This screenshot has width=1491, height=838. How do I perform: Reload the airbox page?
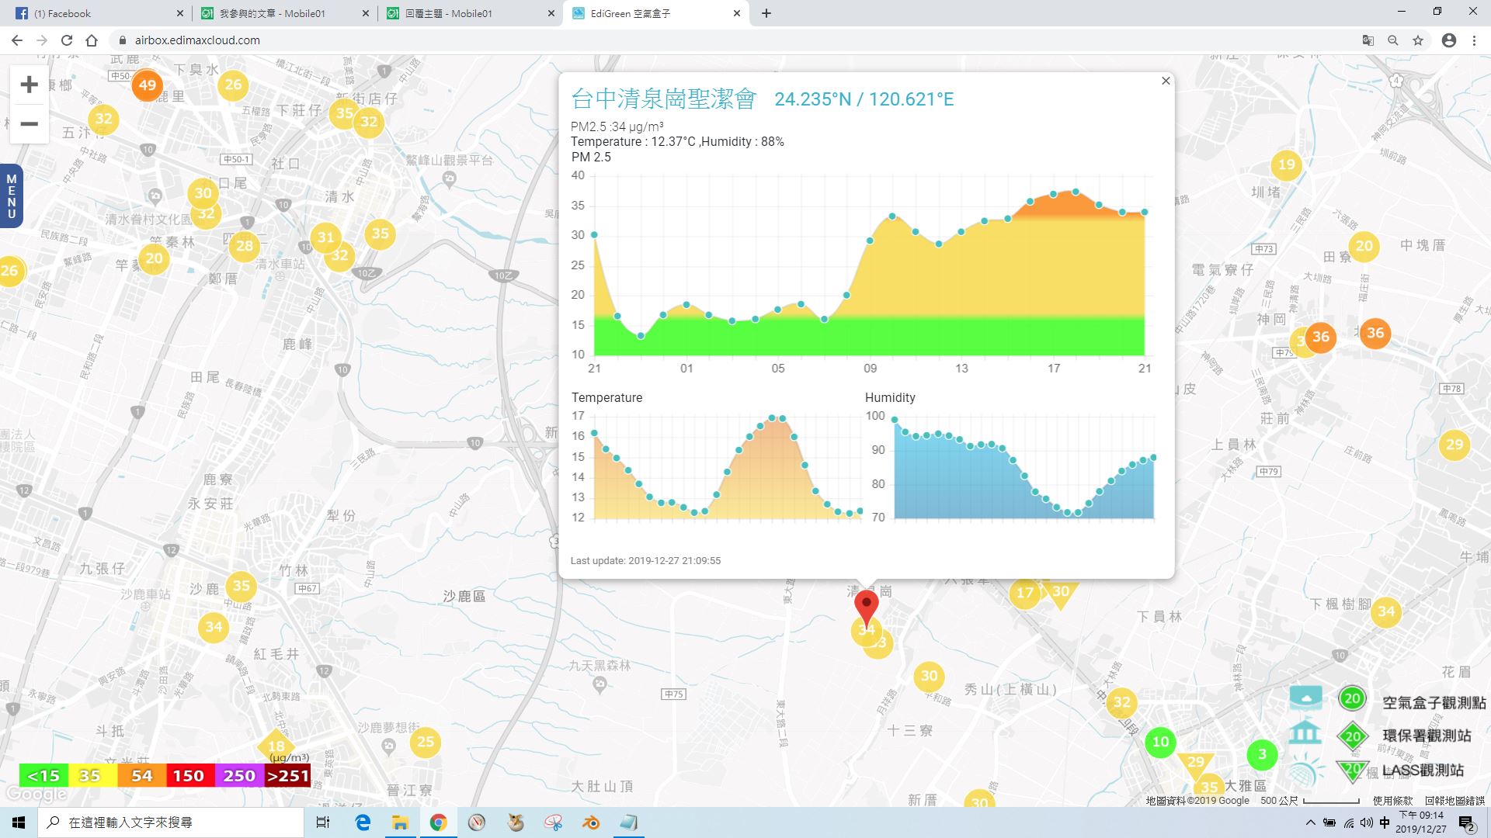tap(67, 40)
